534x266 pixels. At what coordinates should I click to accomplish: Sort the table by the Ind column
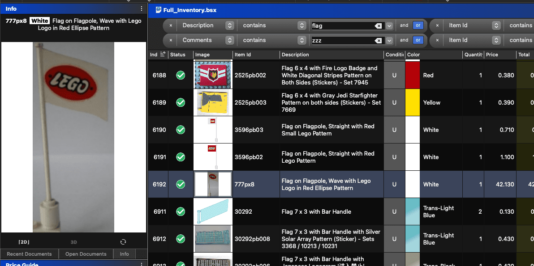click(x=155, y=55)
